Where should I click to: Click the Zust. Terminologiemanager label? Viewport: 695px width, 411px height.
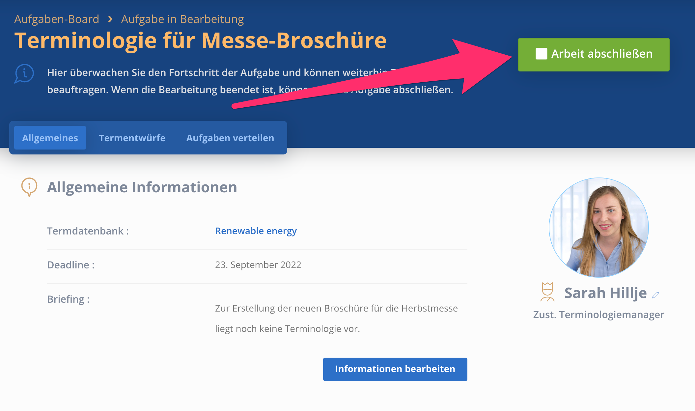click(598, 315)
